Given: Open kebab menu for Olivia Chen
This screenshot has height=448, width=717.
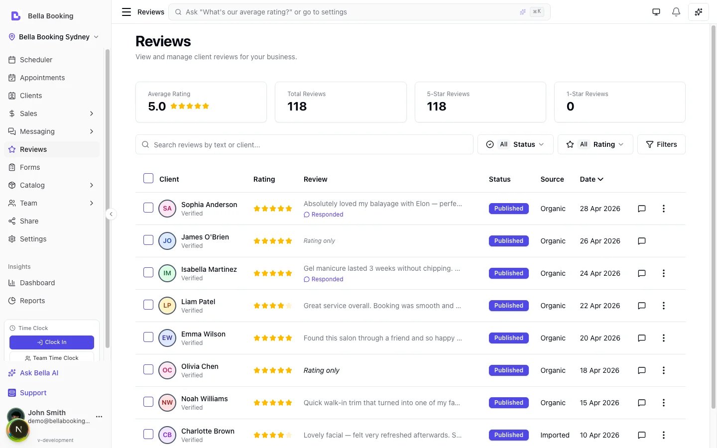Looking at the screenshot, I should 663,370.
